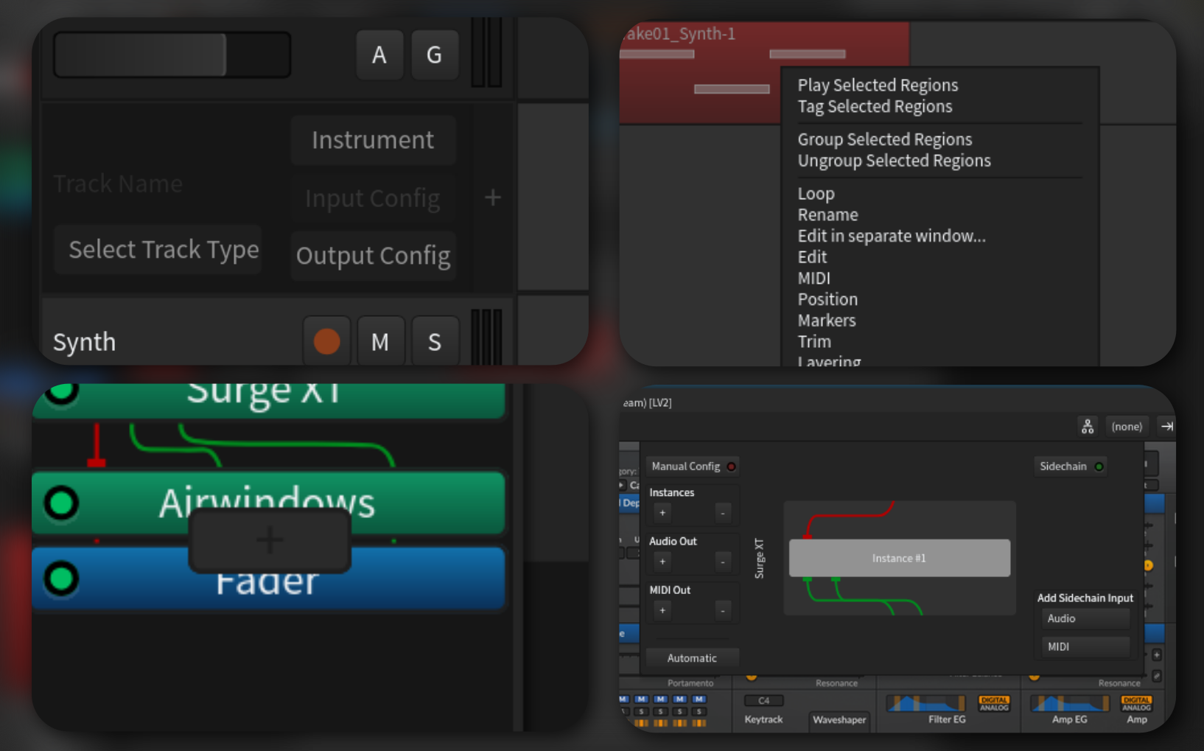The height and width of the screenshot is (751, 1204).
Task: Enable the Manual Config toggle
Action: pos(693,467)
